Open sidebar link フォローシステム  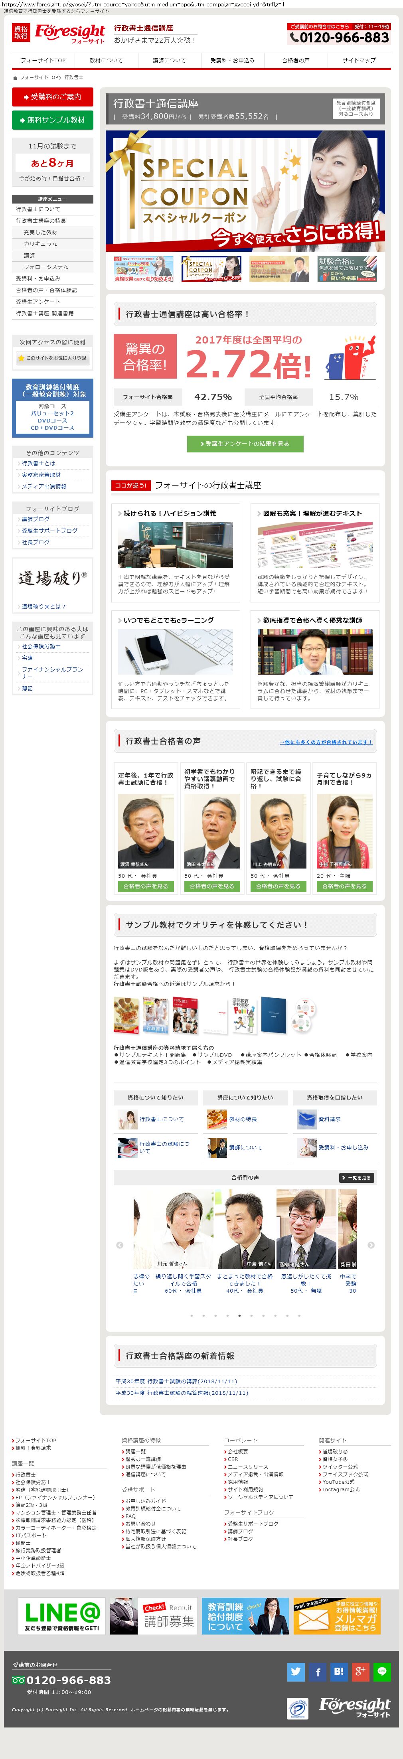tap(46, 267)
